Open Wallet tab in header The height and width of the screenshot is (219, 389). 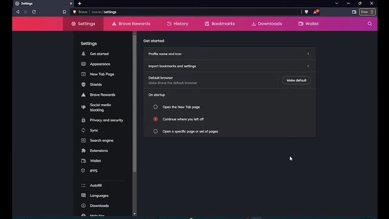(309, 24)
